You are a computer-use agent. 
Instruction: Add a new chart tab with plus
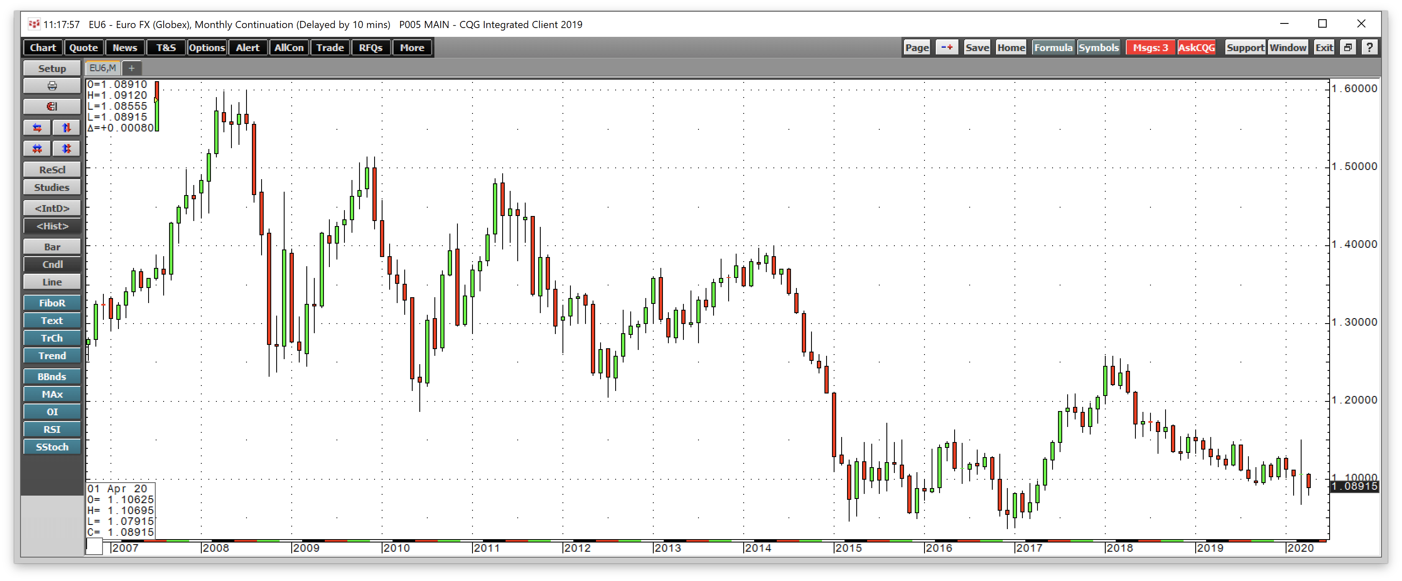click(131, 68)
